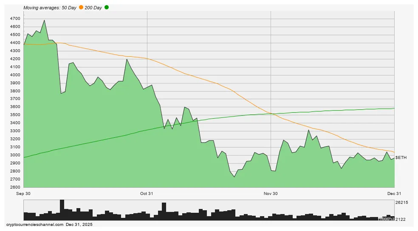Screen dimensions: 418x231
Task: Click the 2600 y-axis label
Action: click(x=15, y=187)
